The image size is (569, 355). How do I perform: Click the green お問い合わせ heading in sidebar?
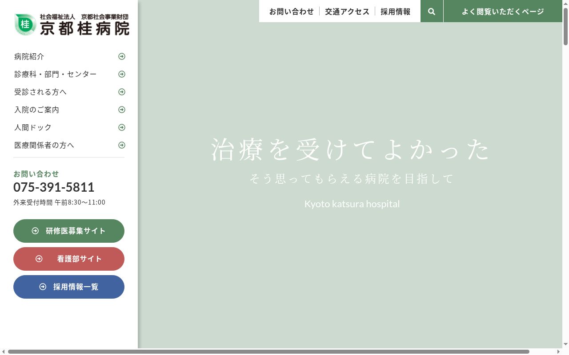pos(36,174)
